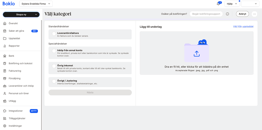Viewport: 262px width, 130px height.
Task: Select the Övrigt / Justering radio button
Action: (54, 81)
